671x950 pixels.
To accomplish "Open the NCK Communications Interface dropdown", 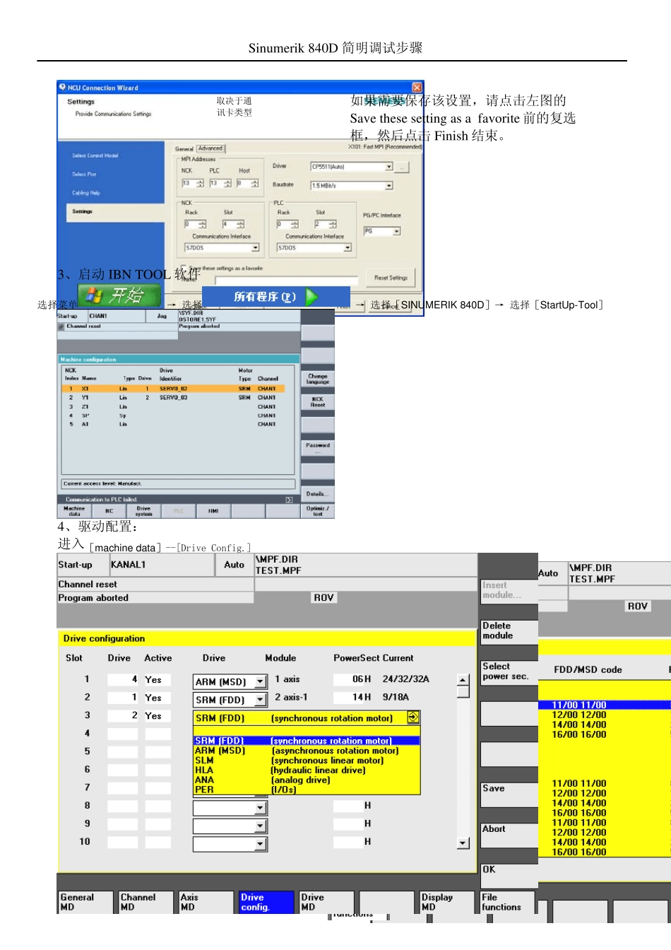I will click(x=255, y=248).
